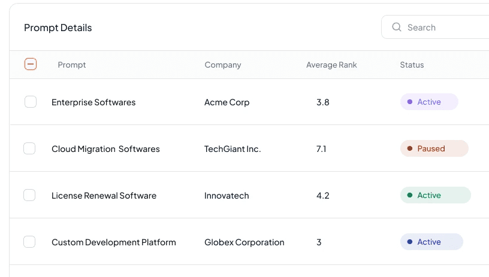Screen dimensions: 489x277
Task: Toggle the header select-all checkbox
Action: tap(31, 64)
